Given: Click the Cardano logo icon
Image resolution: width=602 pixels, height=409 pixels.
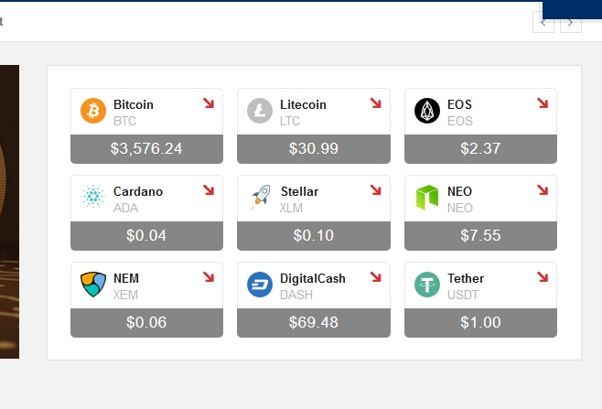Looking at the screenshot, I should 93,198.
